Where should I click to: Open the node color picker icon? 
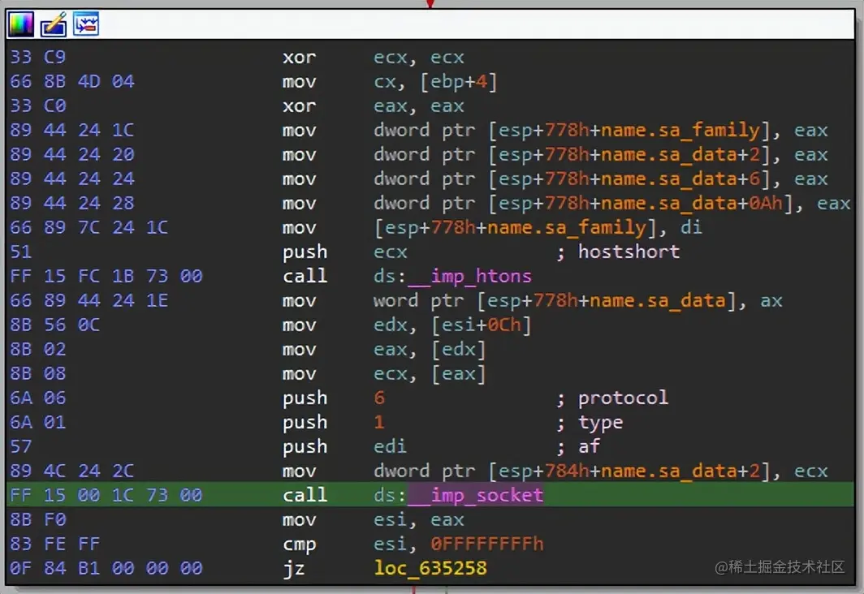tap(21, 24)
